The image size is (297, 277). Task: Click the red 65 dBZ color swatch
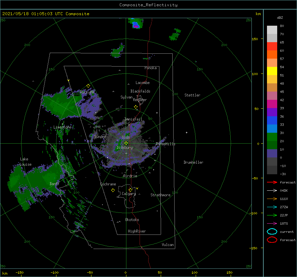pos(272,46)
